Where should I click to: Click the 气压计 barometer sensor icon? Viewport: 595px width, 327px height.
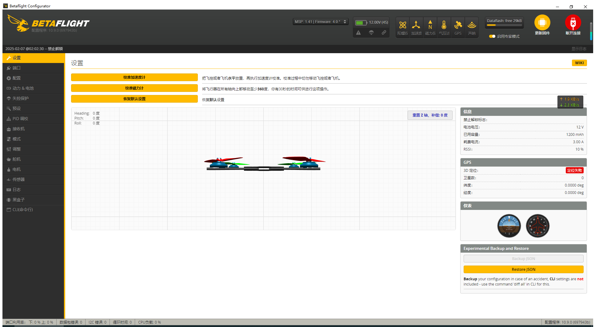click(x=444, y=25)
